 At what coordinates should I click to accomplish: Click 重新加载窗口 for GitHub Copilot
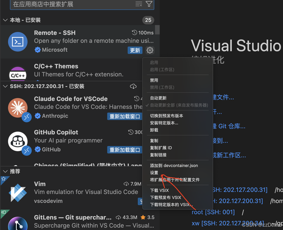point(125,149)
